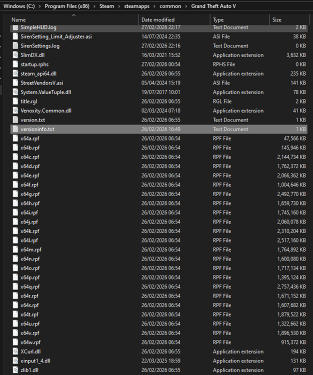The width and height of the screenshot is (313, 375).
Task: Click the SimpleHUD.log file icon
Action: (15, 27)
